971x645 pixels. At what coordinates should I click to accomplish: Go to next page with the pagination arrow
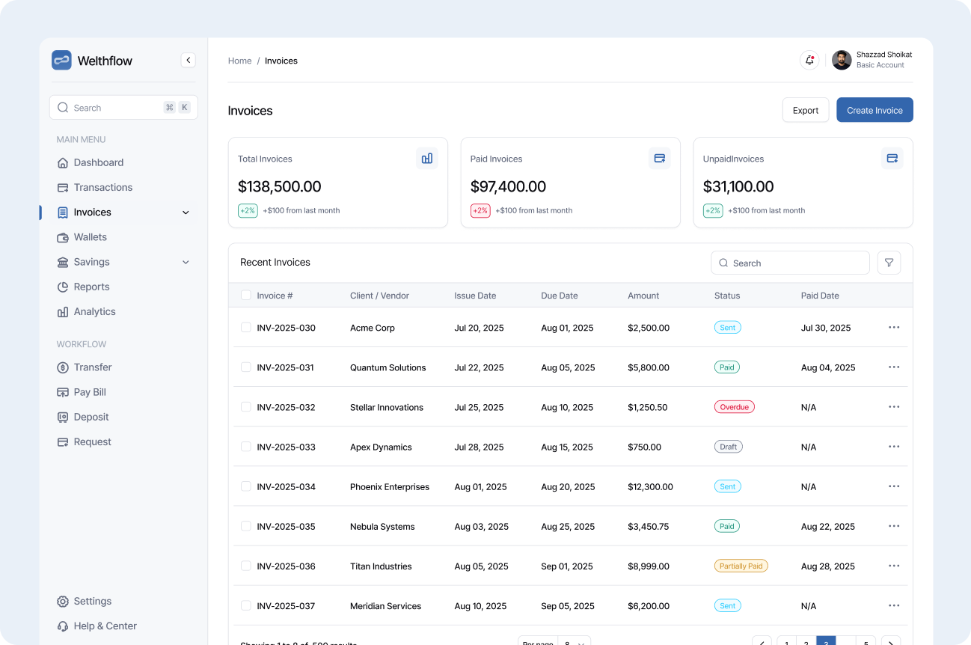pyautogui.click(x=891, y=641)
